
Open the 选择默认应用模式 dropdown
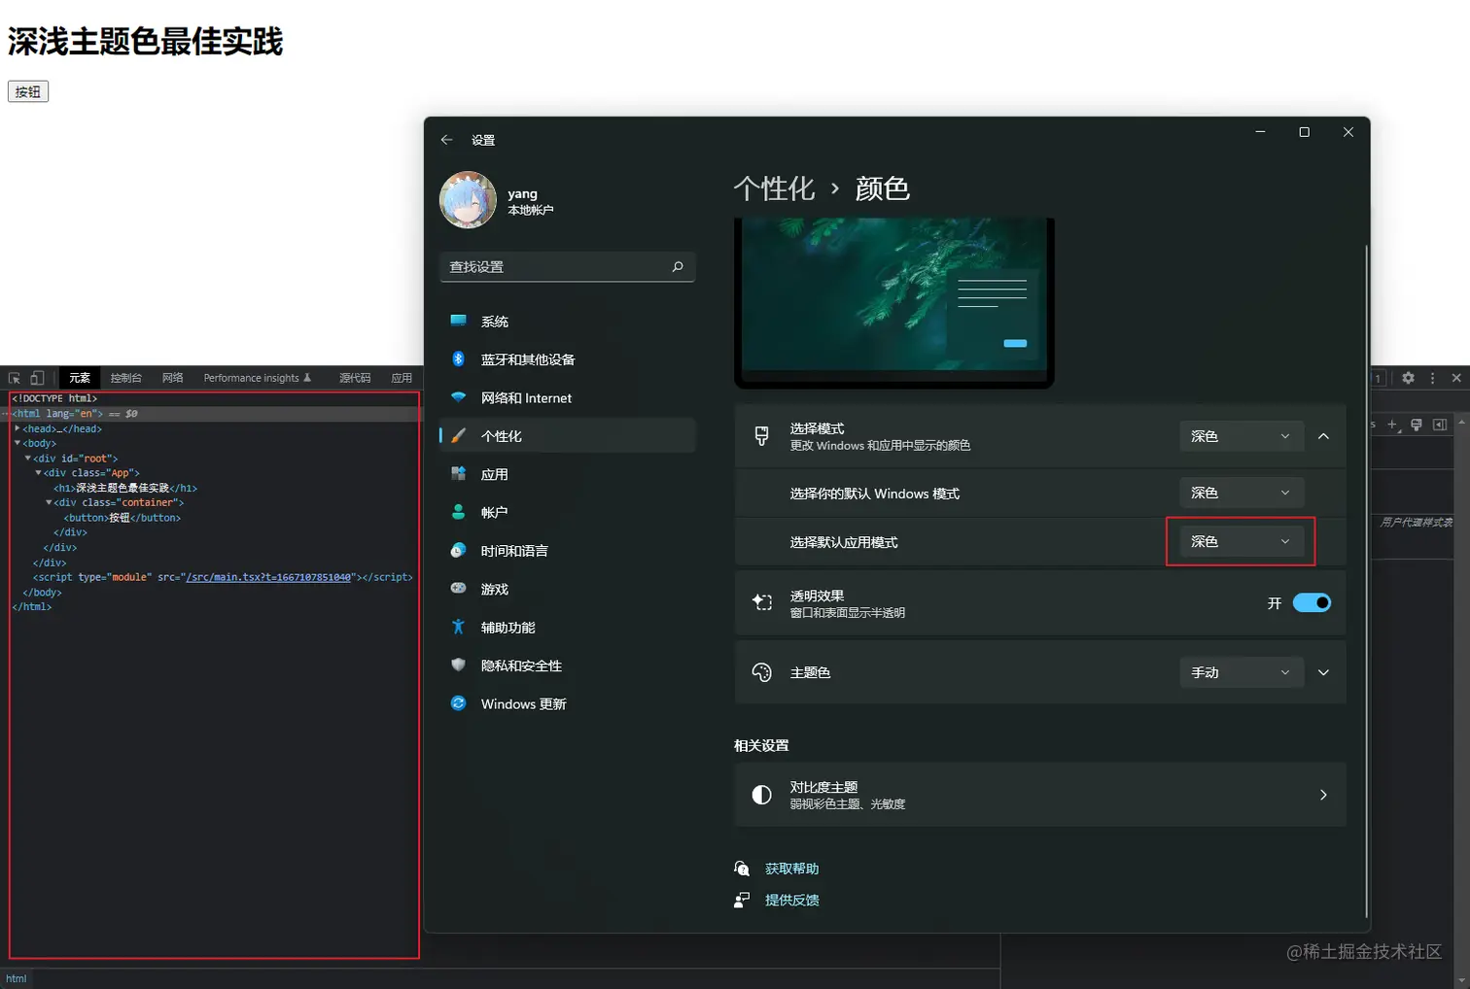[x=1242, y=541]
